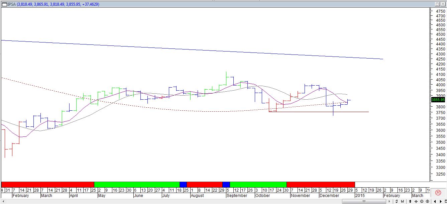Click the July label on date axis
447x204 pixels.
tap(167, 196)
